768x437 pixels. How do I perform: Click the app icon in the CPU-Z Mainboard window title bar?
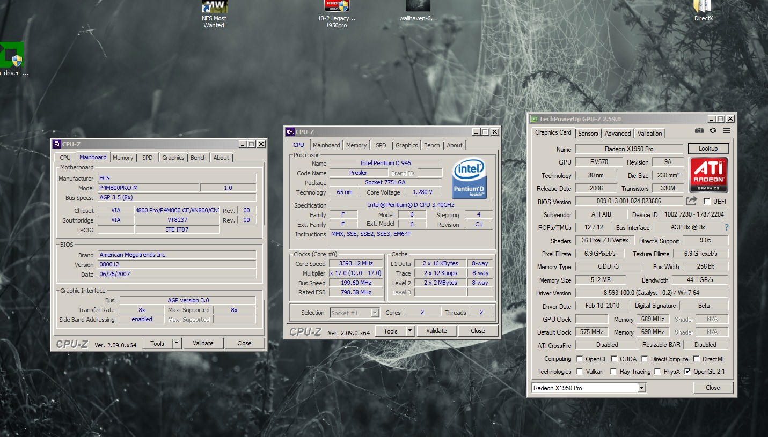[x=57, y=144]
